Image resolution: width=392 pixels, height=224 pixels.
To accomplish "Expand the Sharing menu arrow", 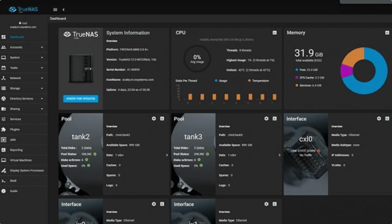I will [x=42, y=109].
